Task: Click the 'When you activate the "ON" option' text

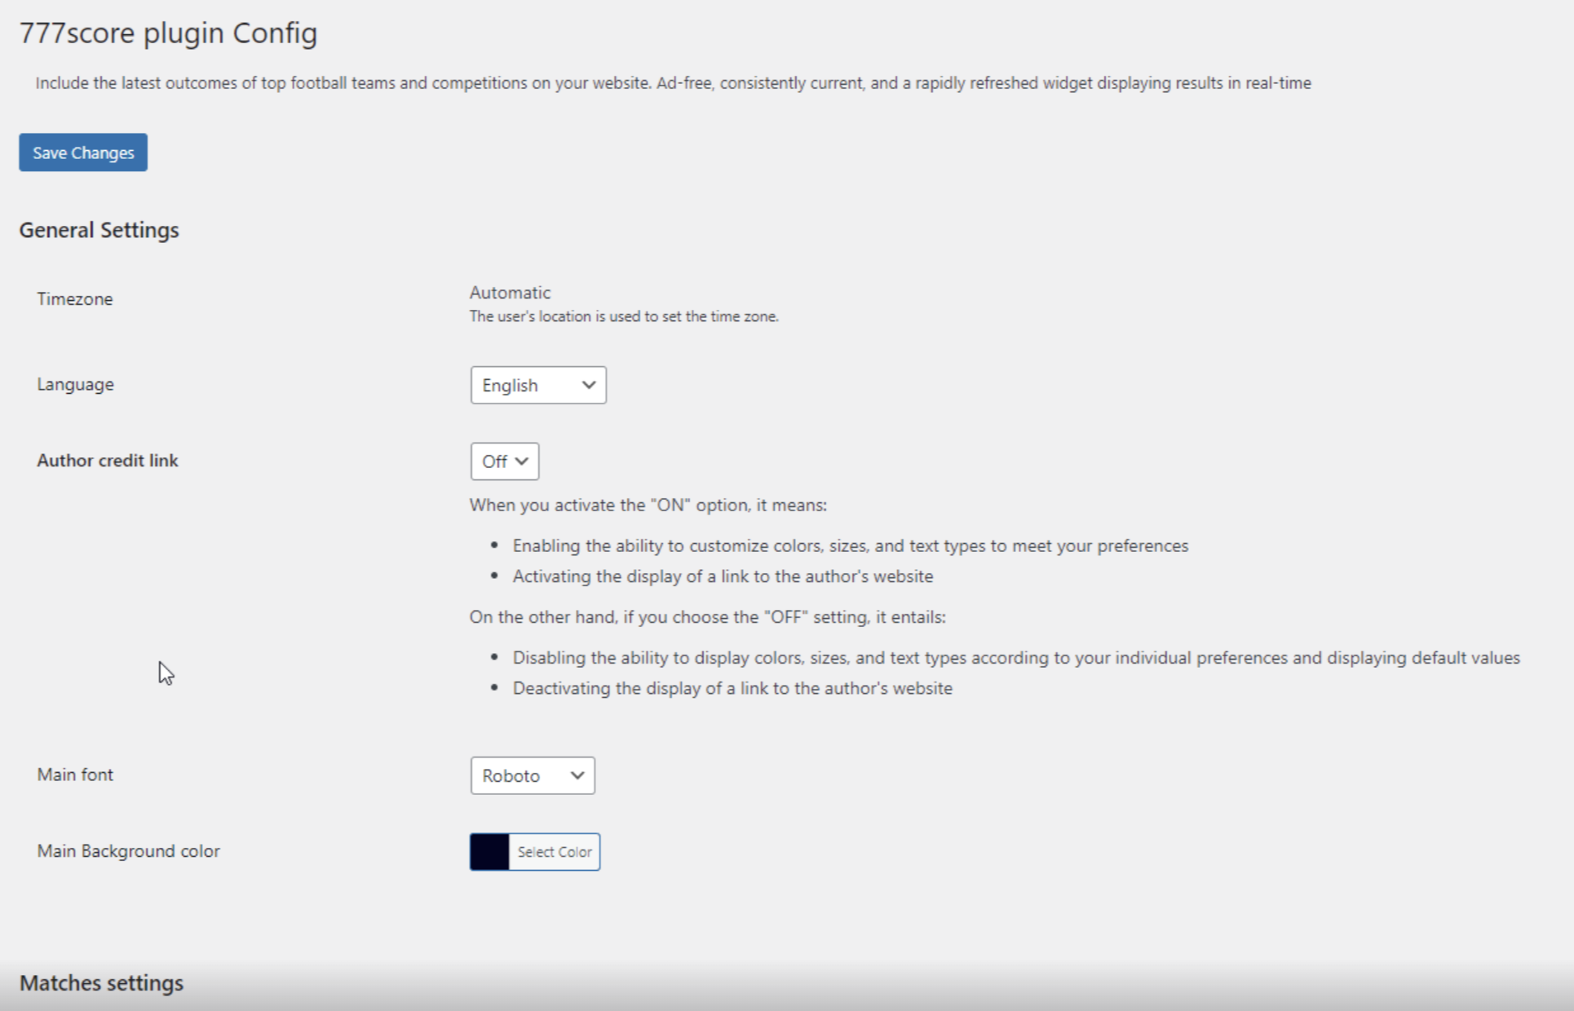Action: coord(648,505)
